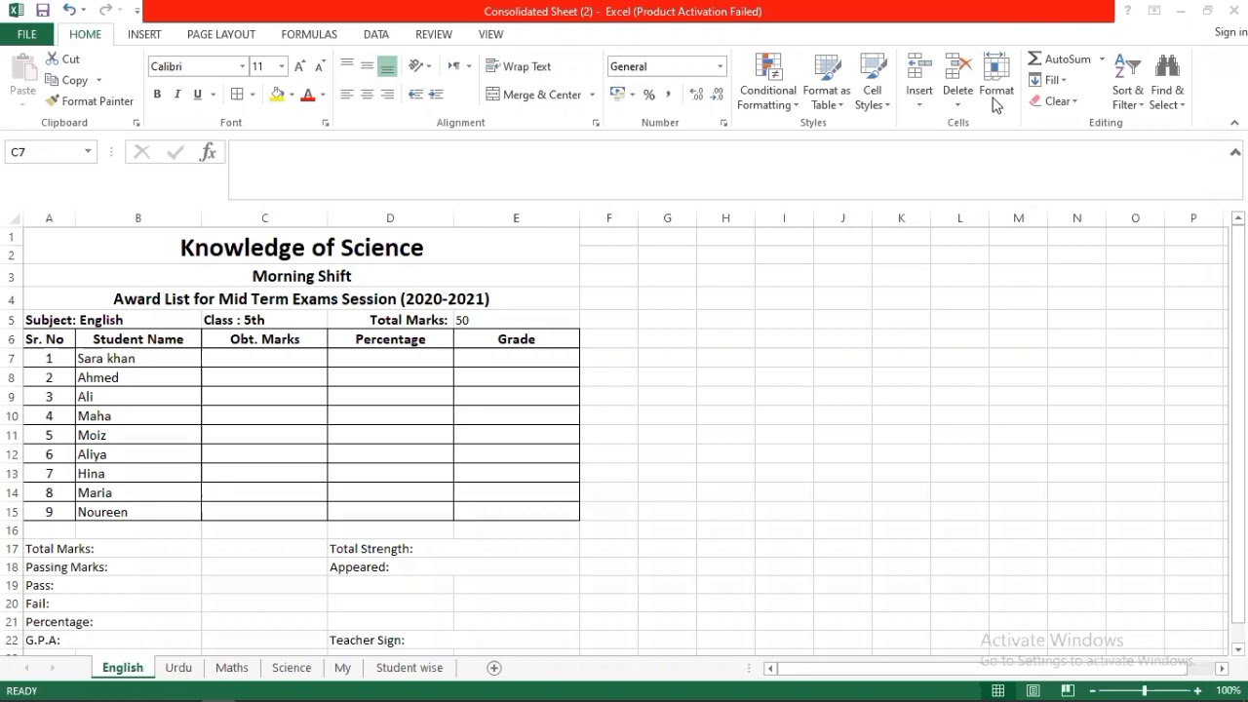The width and height of the screenshot is (1248, 702).
Task: Click Sign in link
Action: coord(1230,32)
